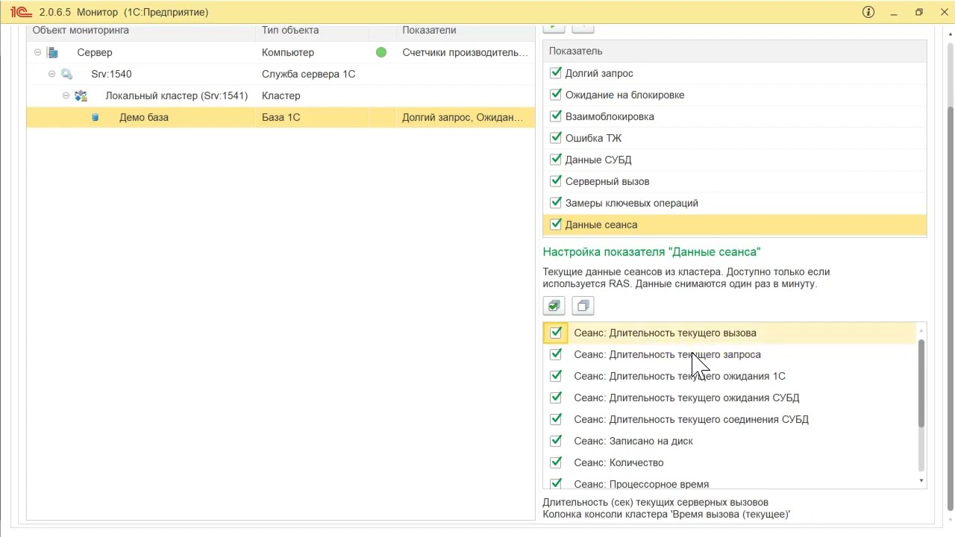The image size is (955, 537).
Task: Uncheck Сеанс: Записано на диск checkbox
Action: point(555,441)
